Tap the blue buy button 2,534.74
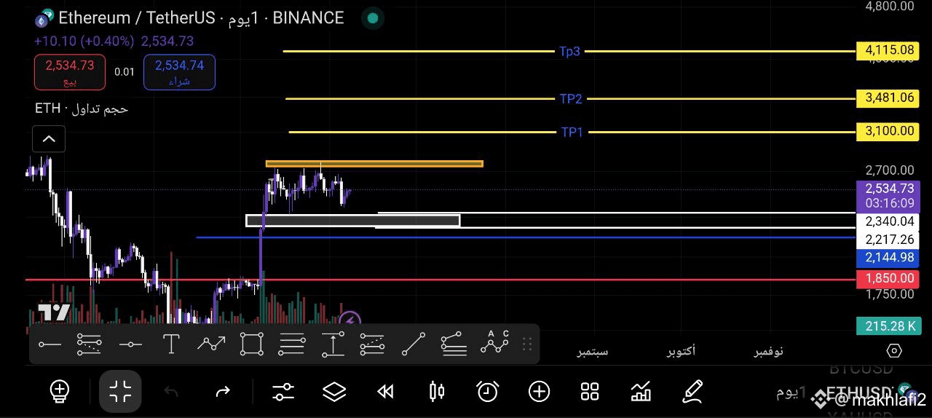Screen dimensions: 932x418 coord(179,72)
